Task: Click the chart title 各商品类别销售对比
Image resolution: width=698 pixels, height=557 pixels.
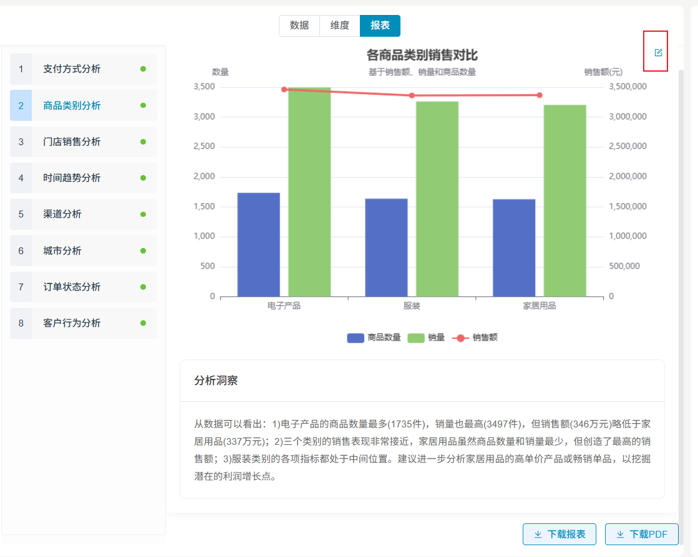Action: [x=422, y=55]
